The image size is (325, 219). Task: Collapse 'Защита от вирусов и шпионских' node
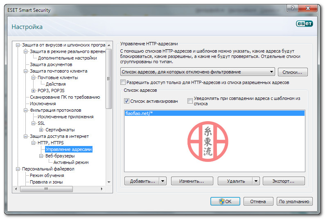[18, 45]
